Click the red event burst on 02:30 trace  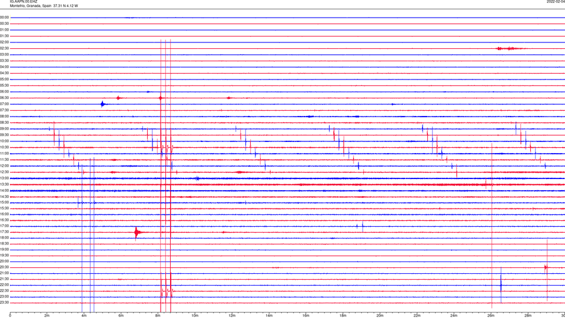(510, 48)
